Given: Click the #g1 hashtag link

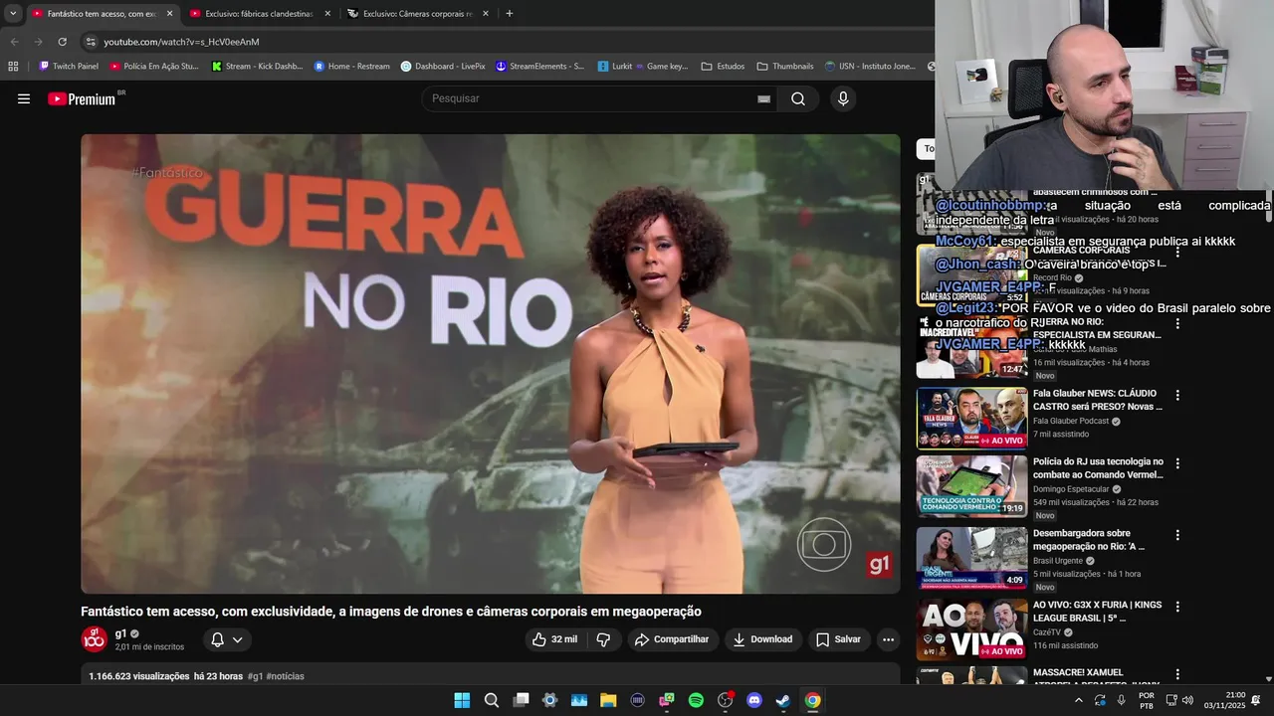Looking at the screenshot, I should click(255, 676).
